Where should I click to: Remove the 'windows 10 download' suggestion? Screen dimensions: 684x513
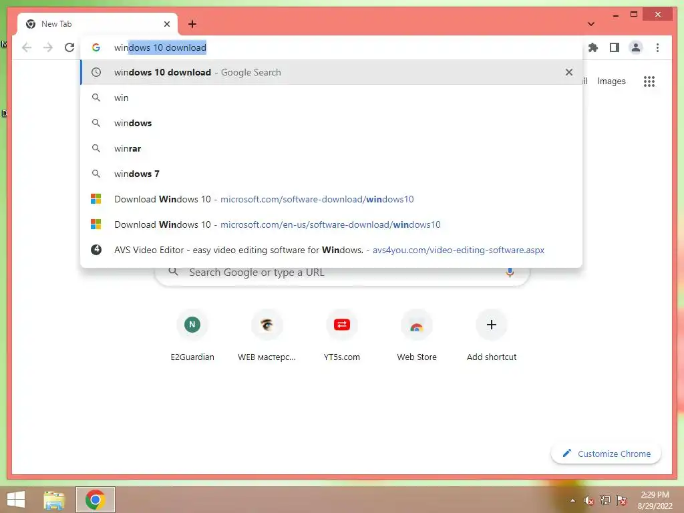[x=569, y=72]
